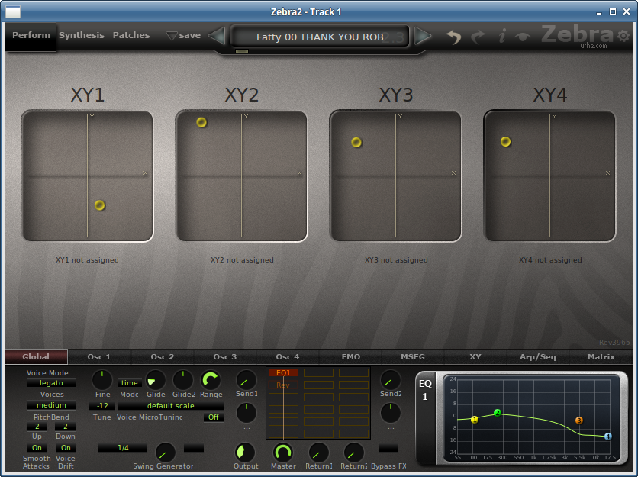Screen dimensions: 638x477
Task: Click the XY1 pad yellow puck
Action: [x=100, y=205]
